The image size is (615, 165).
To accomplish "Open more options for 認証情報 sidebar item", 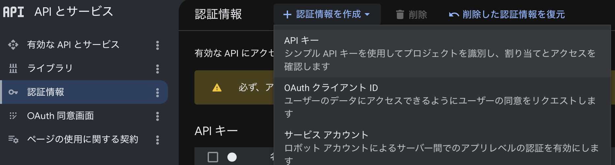I will 158,92.
